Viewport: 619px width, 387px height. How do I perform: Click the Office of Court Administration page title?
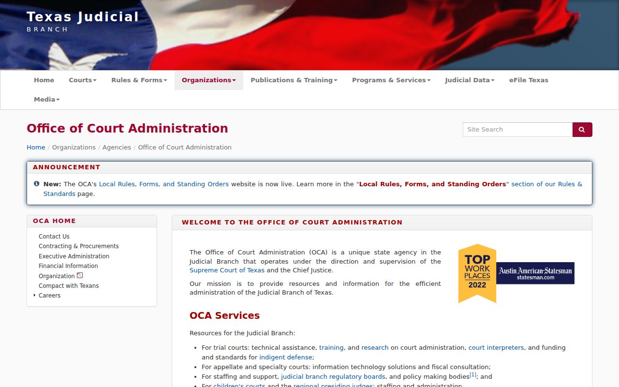pyautogui.click(x=127, y=129)
